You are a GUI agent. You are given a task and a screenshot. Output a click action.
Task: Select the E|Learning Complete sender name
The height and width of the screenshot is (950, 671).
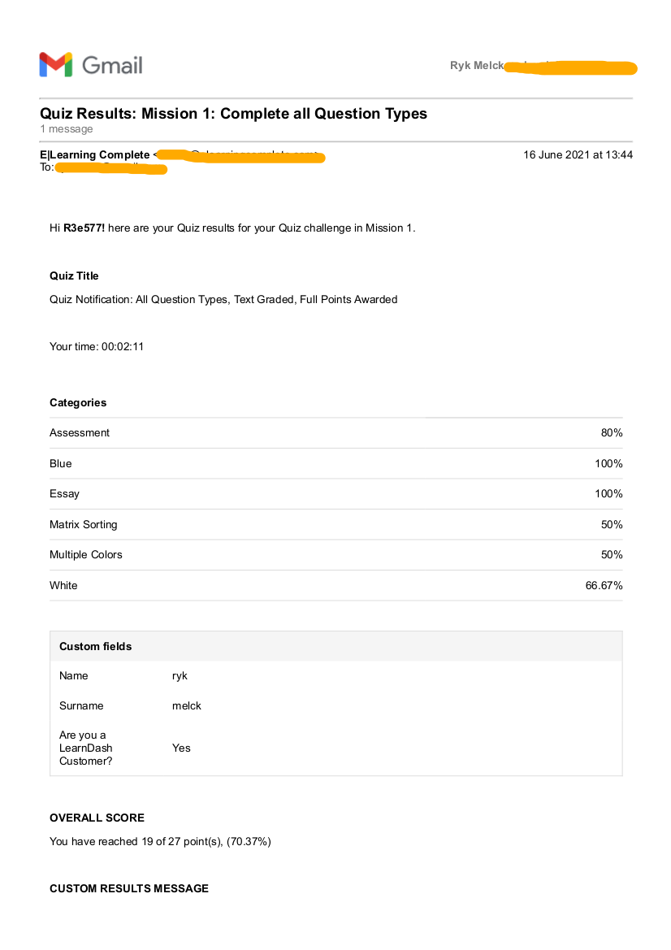[x=94, y=154]
